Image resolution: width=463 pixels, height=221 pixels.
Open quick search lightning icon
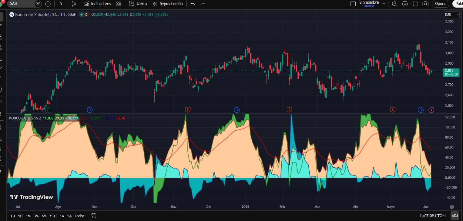(x=394, y=4)
